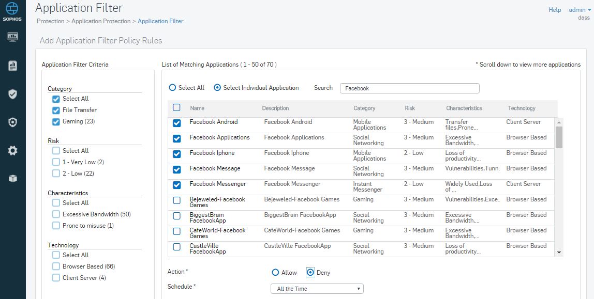This screenshot has width=594, height=299.
Task: Check Excessive Bandwidth (50) filter
Action: click(56, 214)
